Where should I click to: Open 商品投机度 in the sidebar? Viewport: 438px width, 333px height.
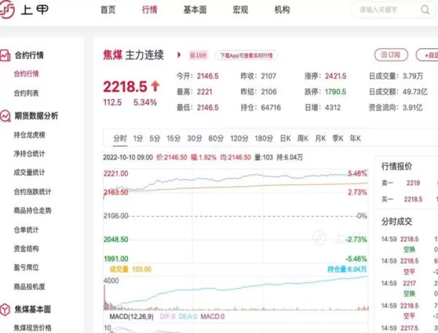[29, 287]
